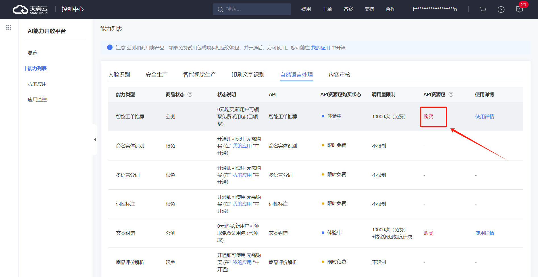
Task: Click the 能力类型 column header
Action: click(x=125, y=94)
